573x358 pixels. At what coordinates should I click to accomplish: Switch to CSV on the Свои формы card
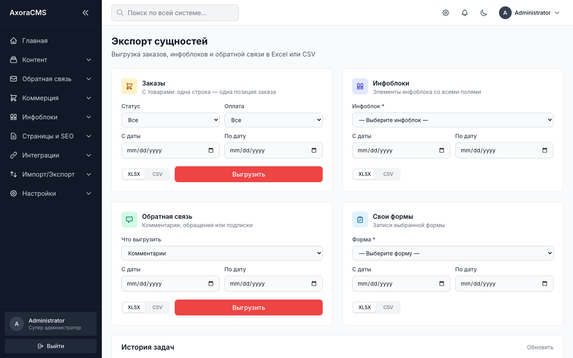(x=388, y=307)
